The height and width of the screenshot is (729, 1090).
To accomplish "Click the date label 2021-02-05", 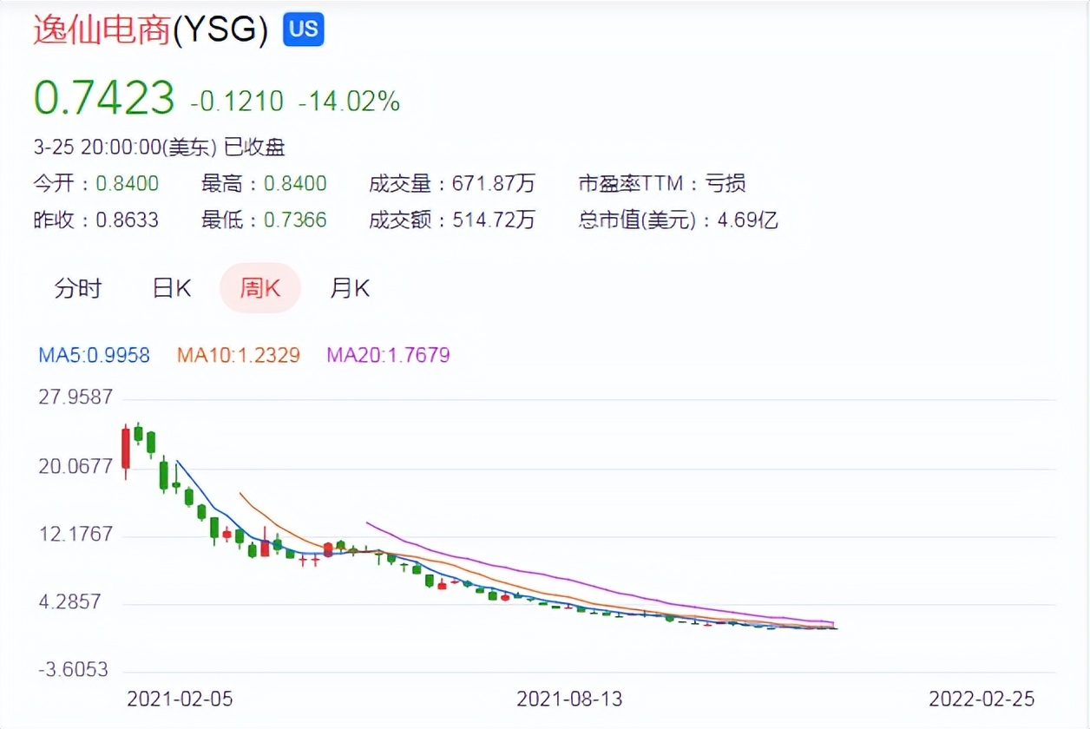I will (x=180, y=699).
